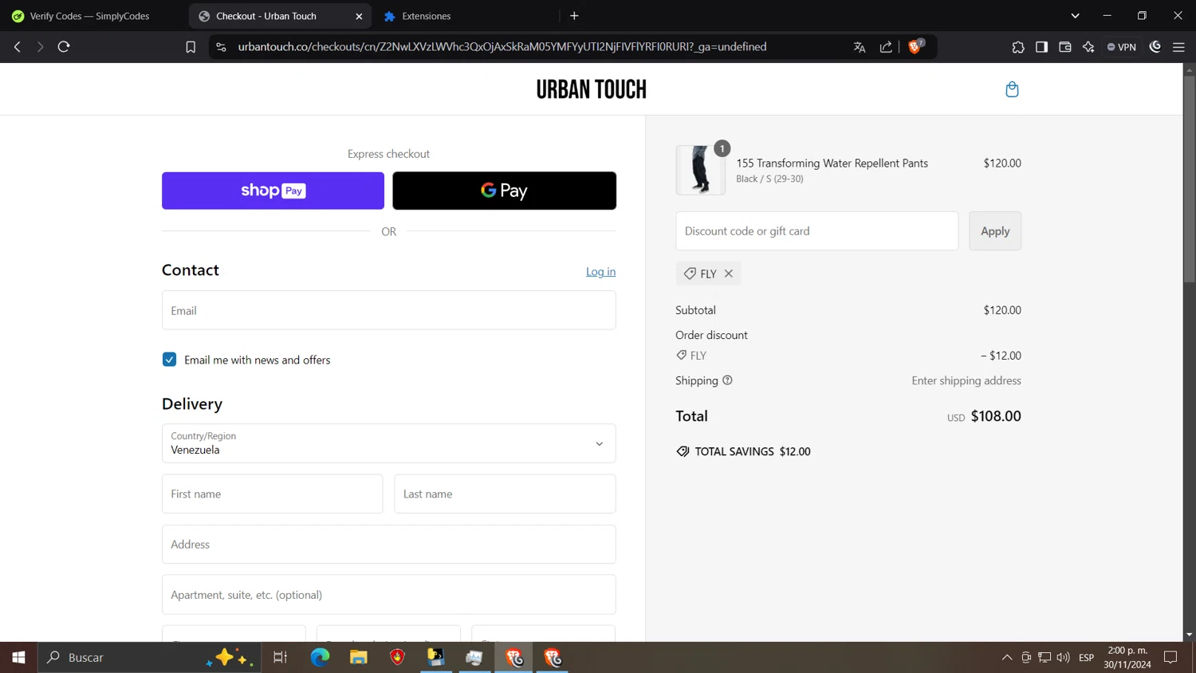This screenshot has height=673, width=1196.
Task: Open the Windows Start menu
Action: (18, 657)
